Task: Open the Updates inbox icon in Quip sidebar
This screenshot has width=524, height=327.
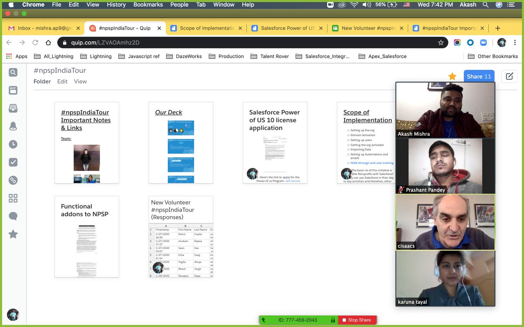Action: click(x=13, y=108)
